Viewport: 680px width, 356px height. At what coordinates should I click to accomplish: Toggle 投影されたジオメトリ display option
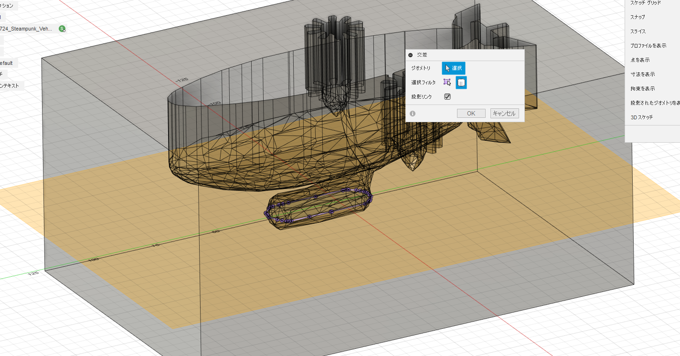pyautogui.click(x=655, y=103)
